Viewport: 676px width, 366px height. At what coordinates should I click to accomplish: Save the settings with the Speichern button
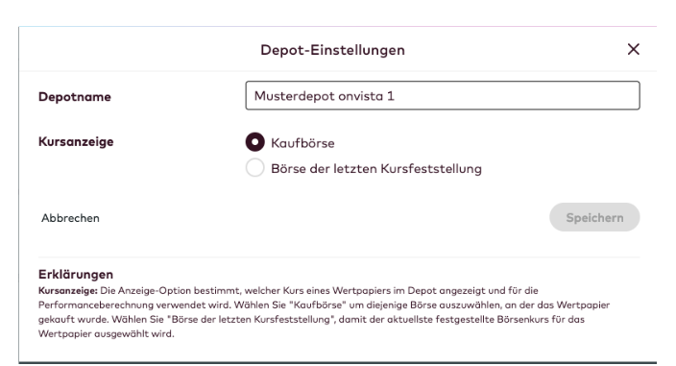pos(594,217)
